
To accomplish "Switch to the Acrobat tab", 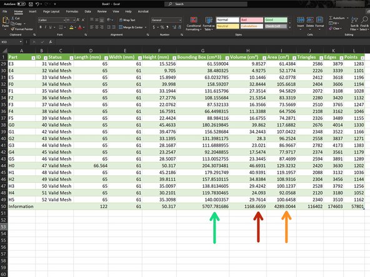I will [143, 11].
